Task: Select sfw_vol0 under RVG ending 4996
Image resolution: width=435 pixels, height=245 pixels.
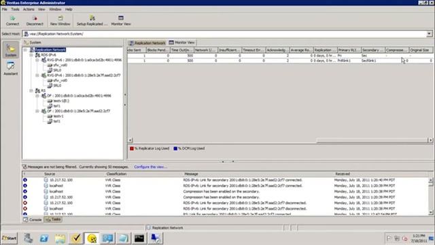Action: (x=60, y=65)
